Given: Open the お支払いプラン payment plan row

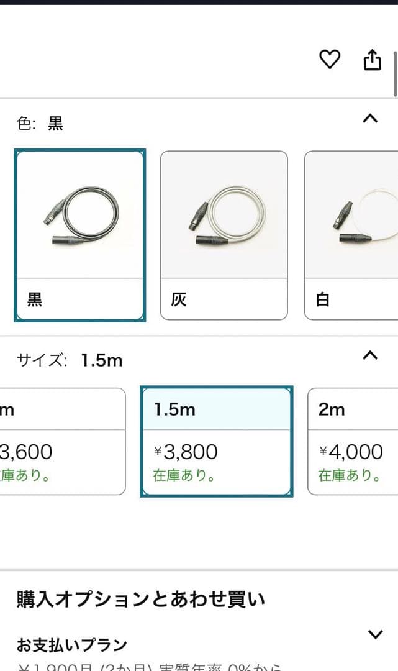Looking at the screenshot, I should click(72, 645).
